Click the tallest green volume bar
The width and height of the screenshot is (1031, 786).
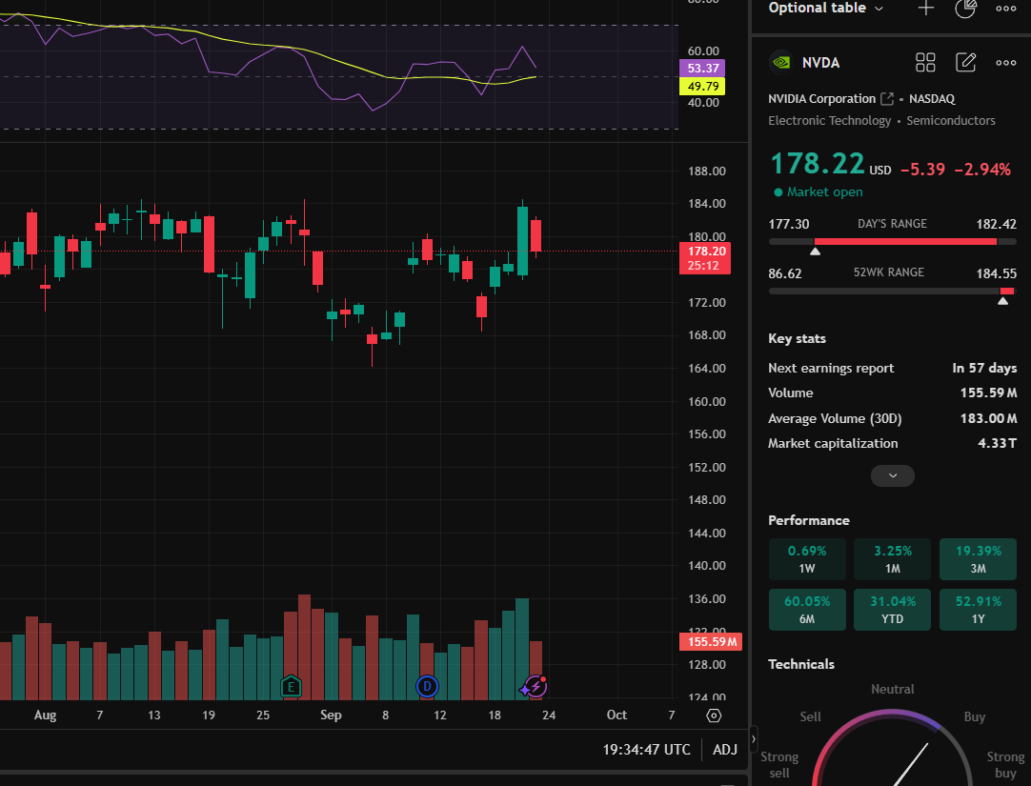pyautogui.click(x=522, y=649)
